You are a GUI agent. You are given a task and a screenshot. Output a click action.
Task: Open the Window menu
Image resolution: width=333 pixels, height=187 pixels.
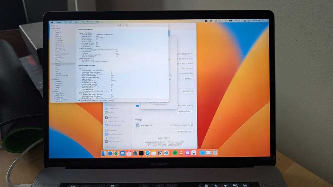[89, 22]
